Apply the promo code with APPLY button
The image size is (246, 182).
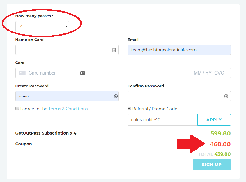(214, 120)
